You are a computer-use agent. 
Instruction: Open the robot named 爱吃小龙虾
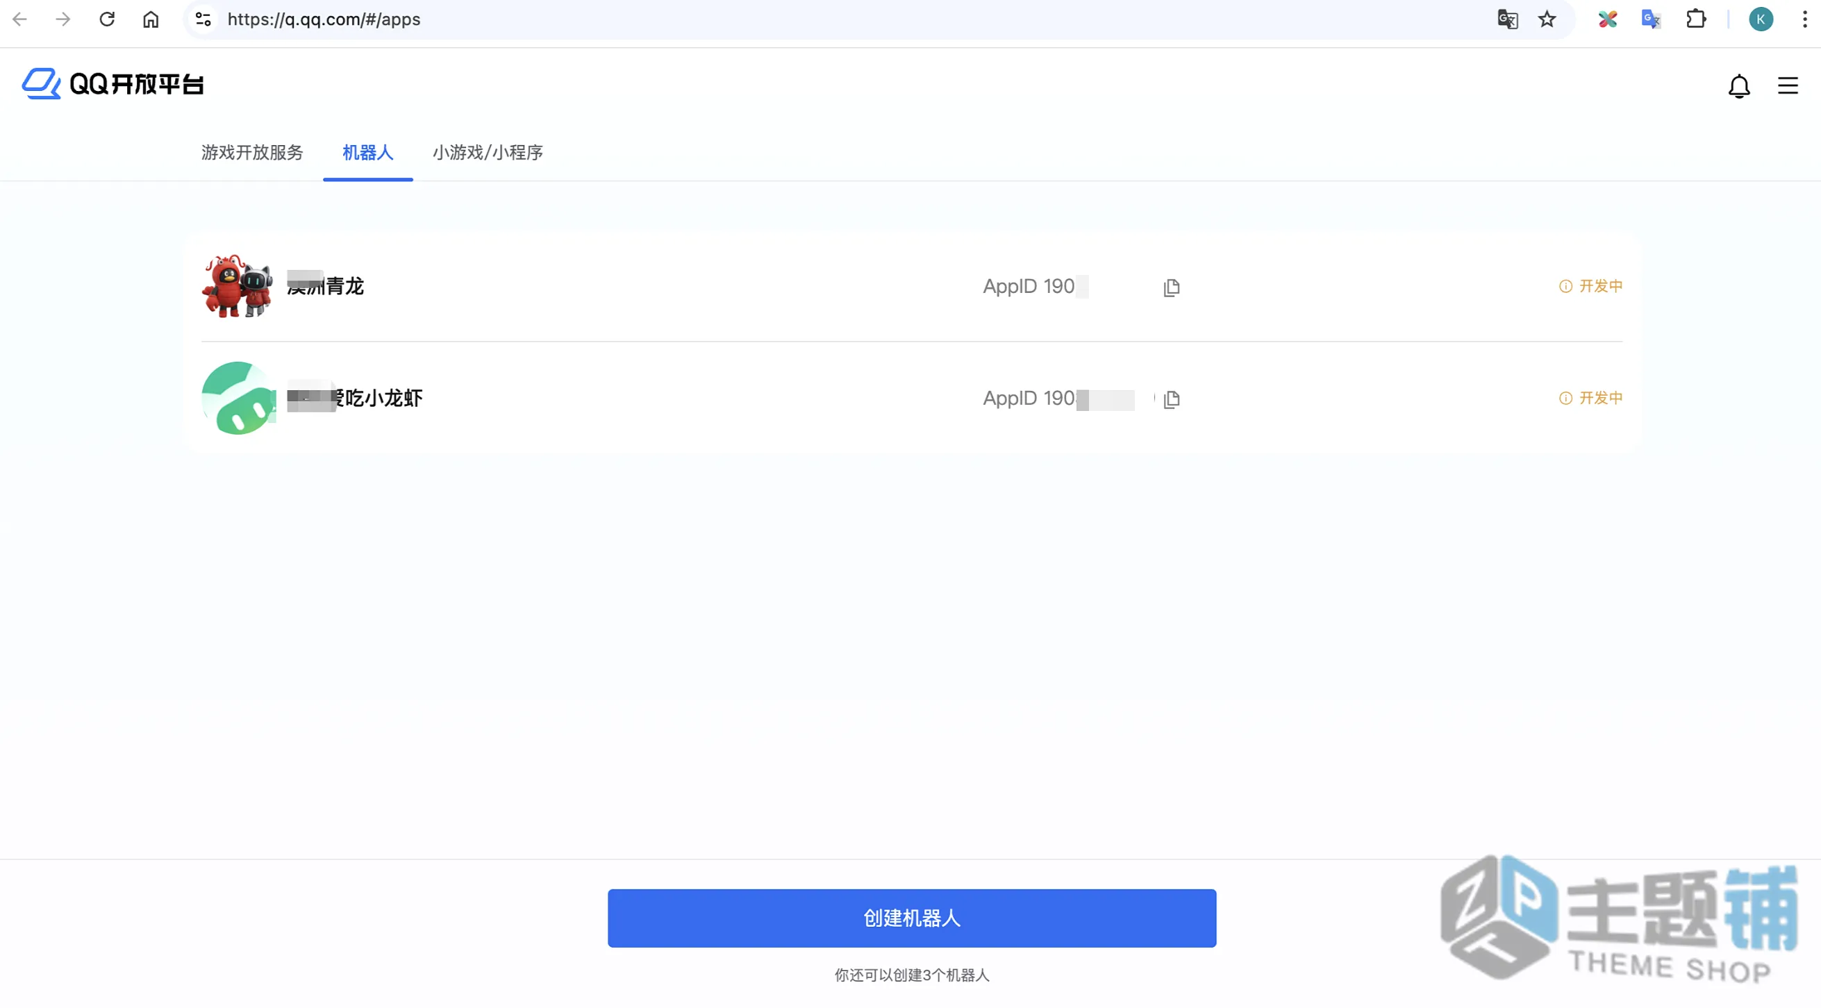(x=355, y=398)
